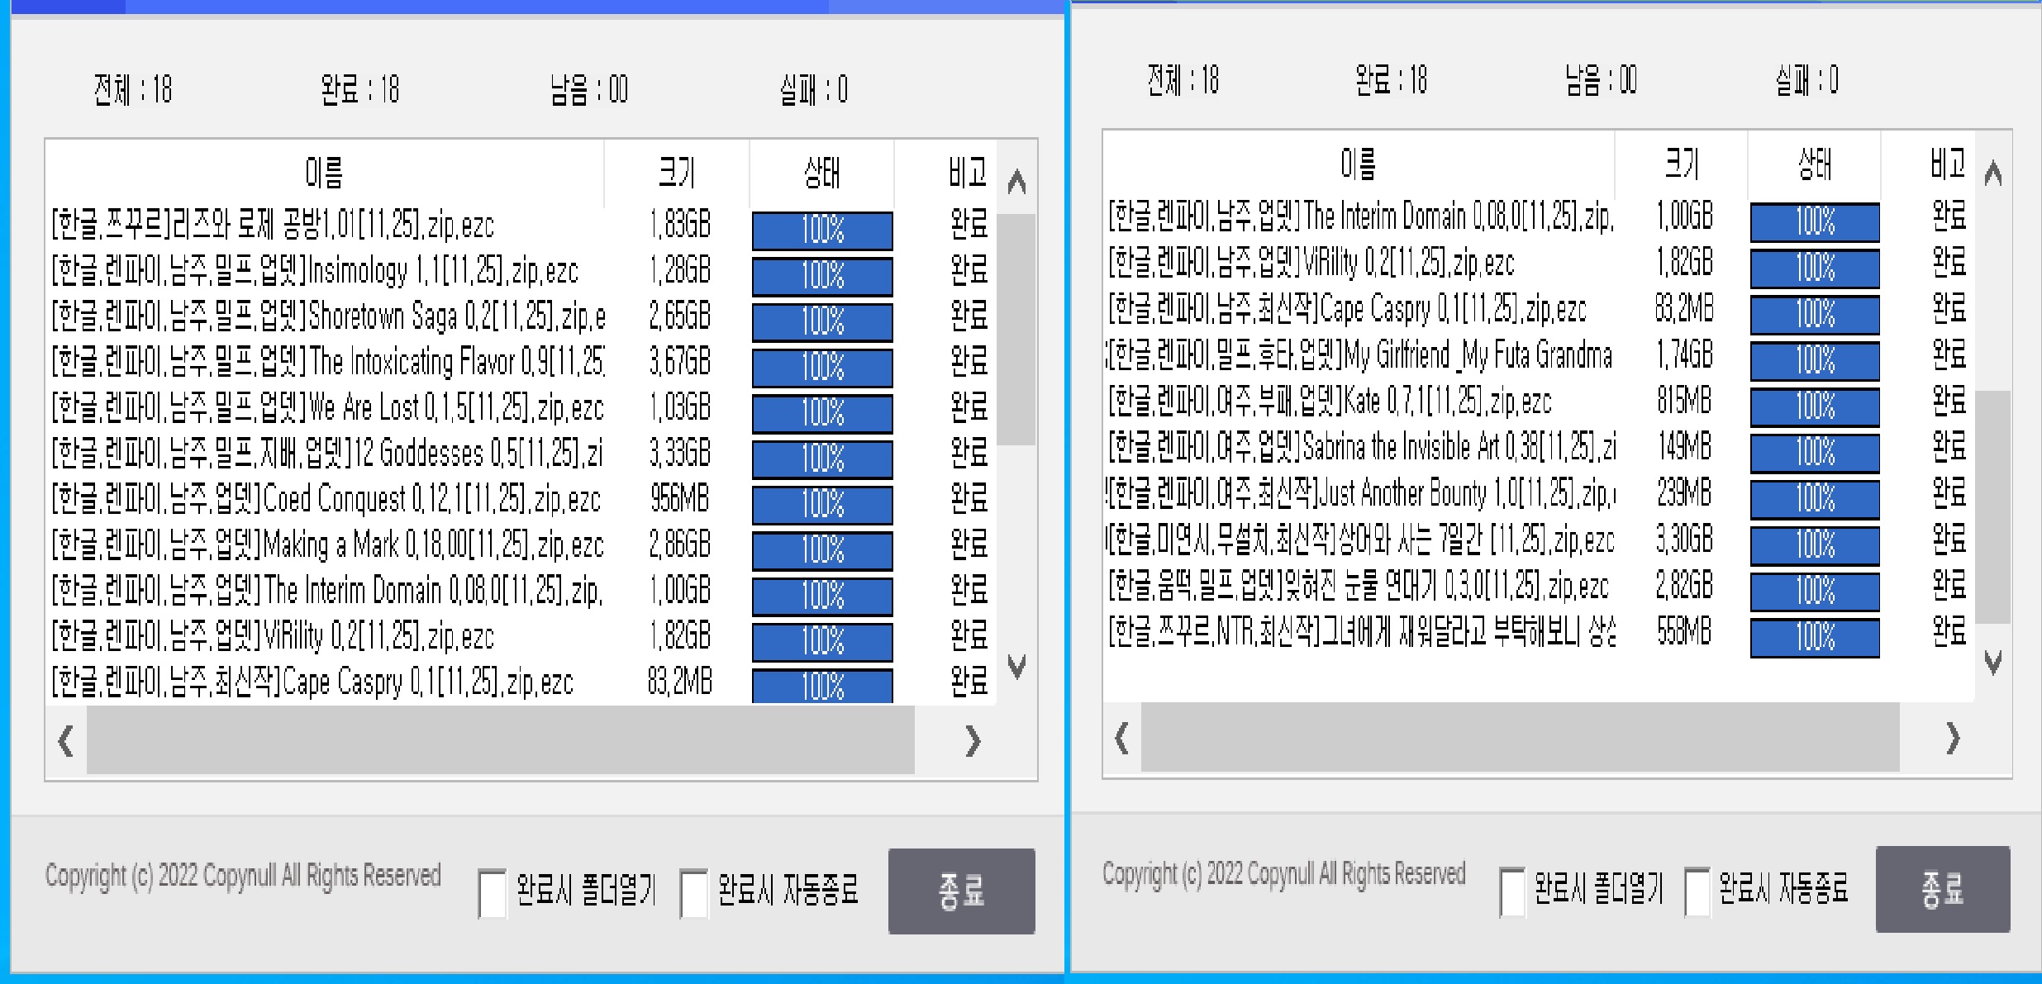2042x984 pixels.
Task: Check 완료시 폴더열기 option in right window
Action: click(1512, 891)
